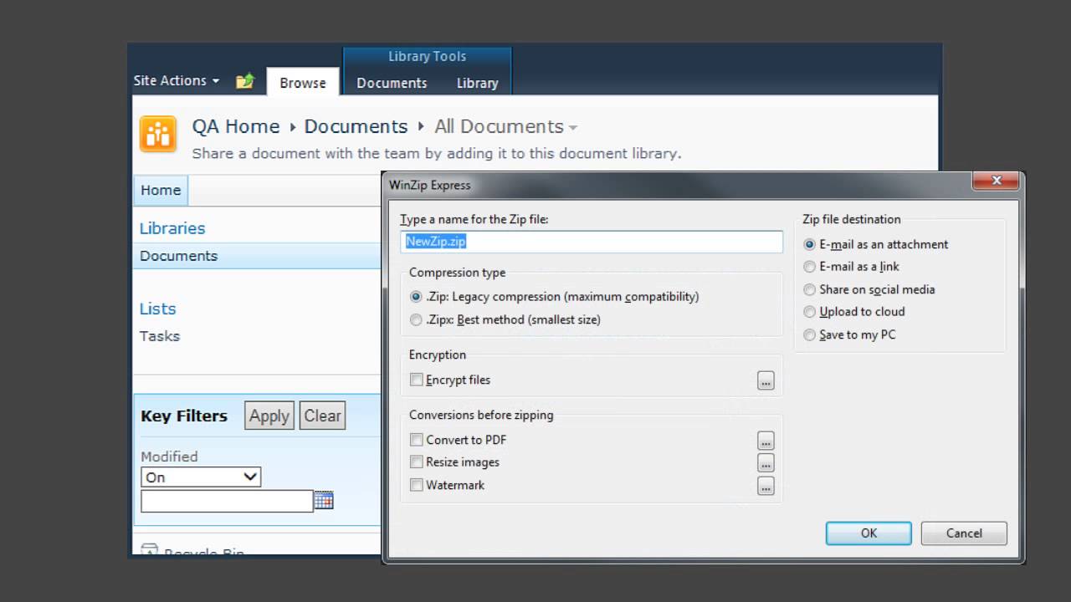The image size is (1071, 602).
Task: Click the Zip file name input field
Action: pyautogui.click(x=592, y=242)
